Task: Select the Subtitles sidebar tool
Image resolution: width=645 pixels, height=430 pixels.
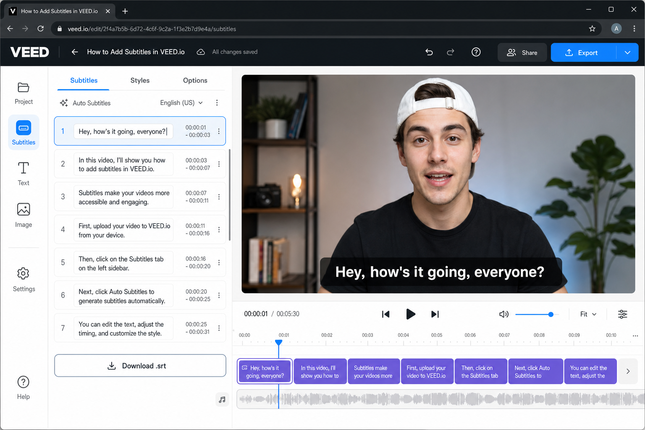Action: [x=24, y=132]
